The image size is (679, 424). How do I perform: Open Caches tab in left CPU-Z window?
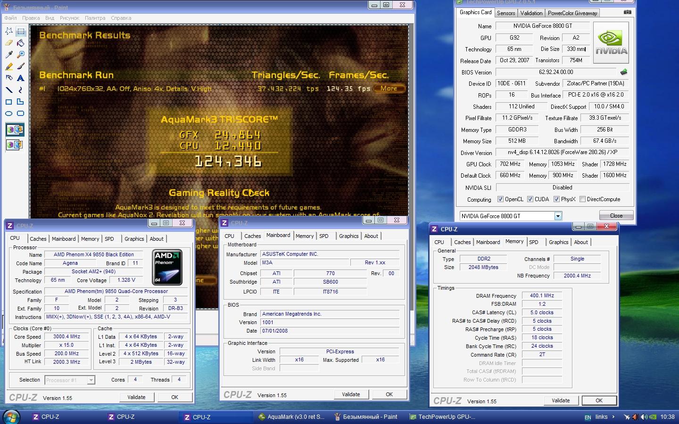click(38, 239)
